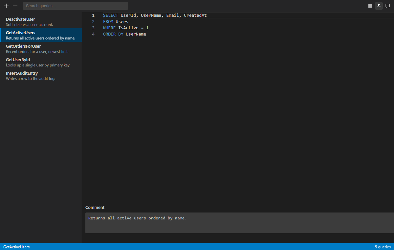Screen dimensions: 394x250
Task: Click line number 4 in the gutter
Action: [93, 34]
